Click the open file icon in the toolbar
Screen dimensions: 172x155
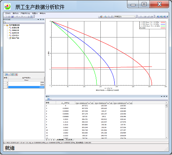[9, 17]
